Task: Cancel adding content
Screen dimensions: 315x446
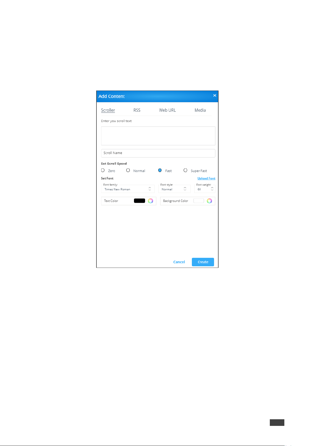Action: pos(179,262)
